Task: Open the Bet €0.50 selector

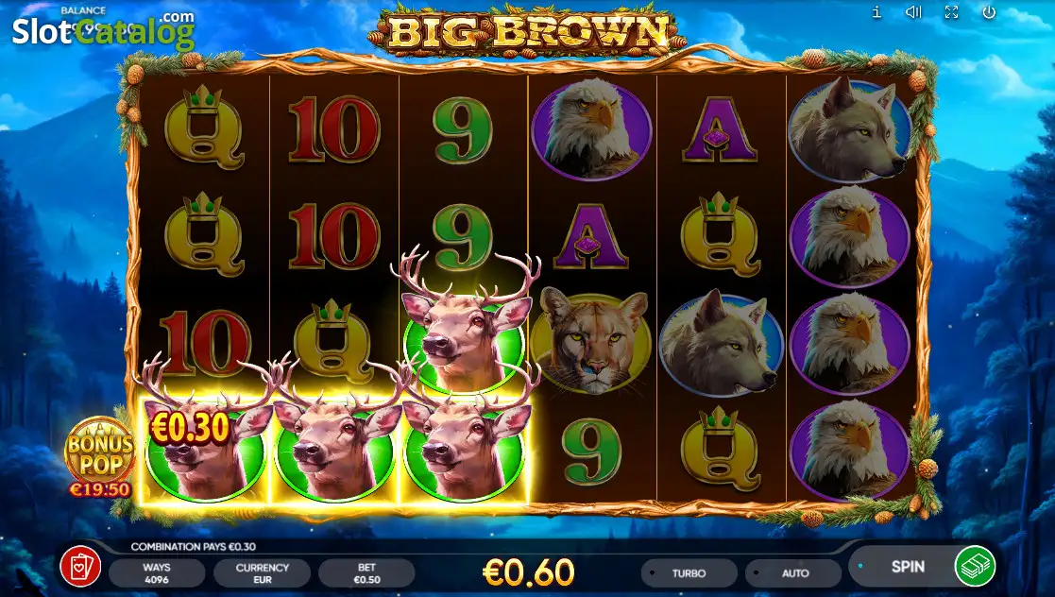Action: coord(366,573)
